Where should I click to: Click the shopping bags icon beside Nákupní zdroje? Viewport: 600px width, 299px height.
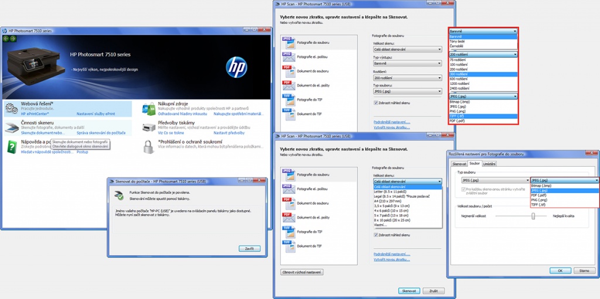pos(148,109)
